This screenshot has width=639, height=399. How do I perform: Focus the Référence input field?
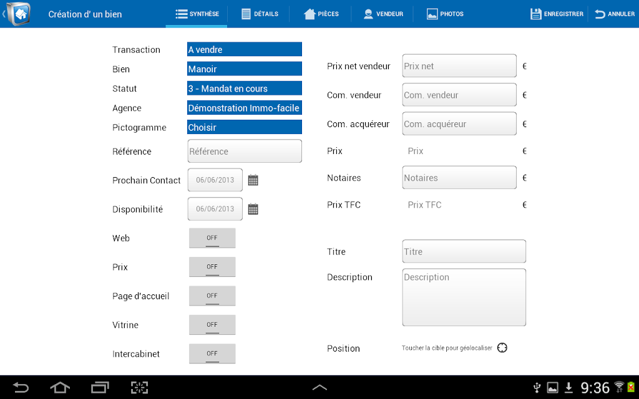coord(245,151)
